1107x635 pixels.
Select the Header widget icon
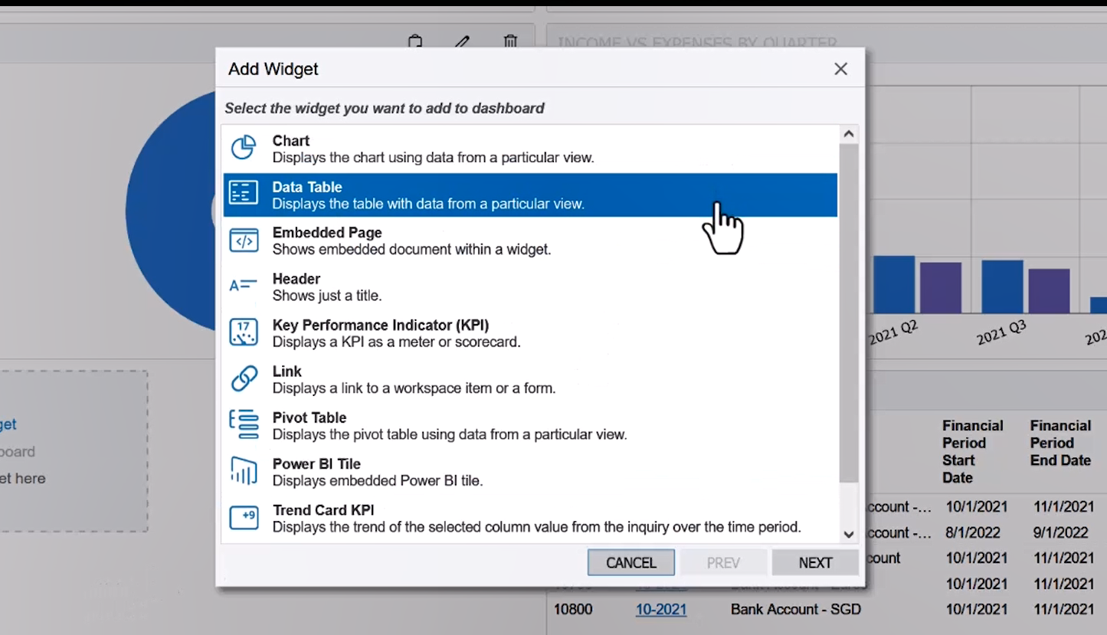[x=243, y=285]
